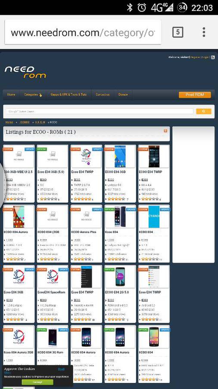218x389 pixels.
Task: Click the Contact us menu item
Action: [103, 95]
